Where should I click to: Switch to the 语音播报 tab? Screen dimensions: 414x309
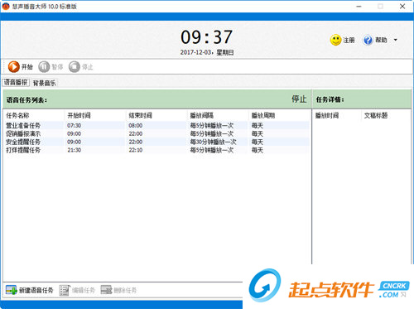pyautogui.click(x=16, y=82)
